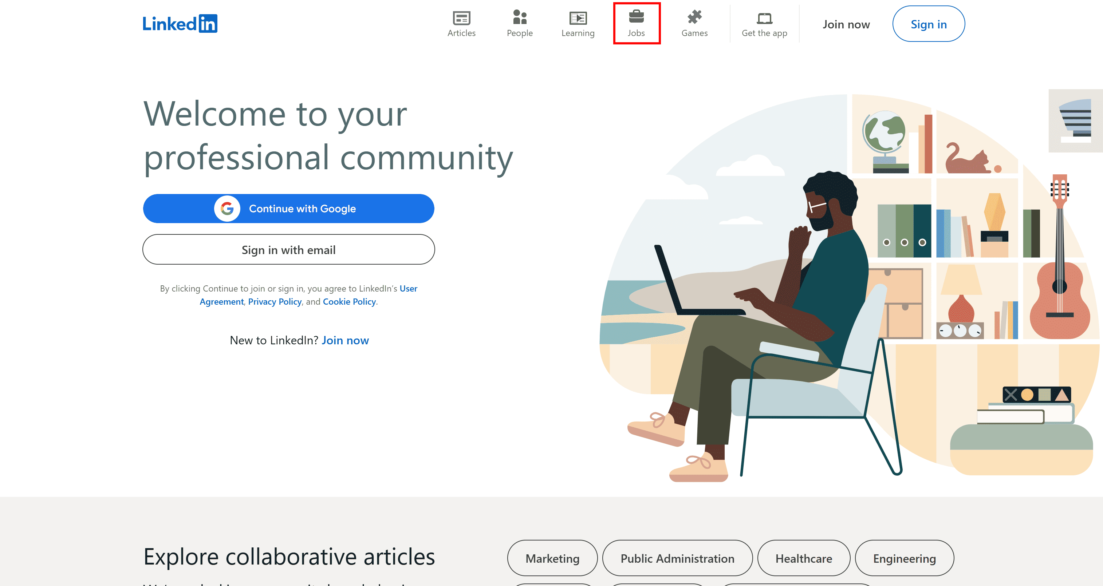Select Sign in with email

289,250
